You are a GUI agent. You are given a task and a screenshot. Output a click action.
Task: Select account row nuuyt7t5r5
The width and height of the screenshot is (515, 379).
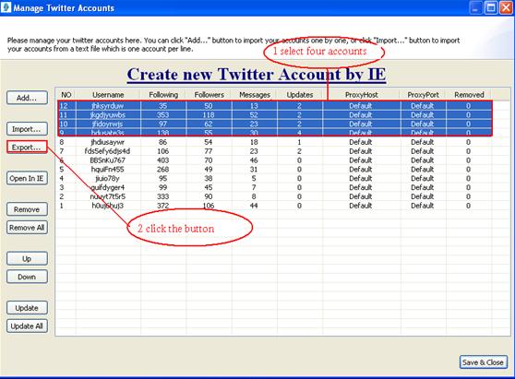275,196
